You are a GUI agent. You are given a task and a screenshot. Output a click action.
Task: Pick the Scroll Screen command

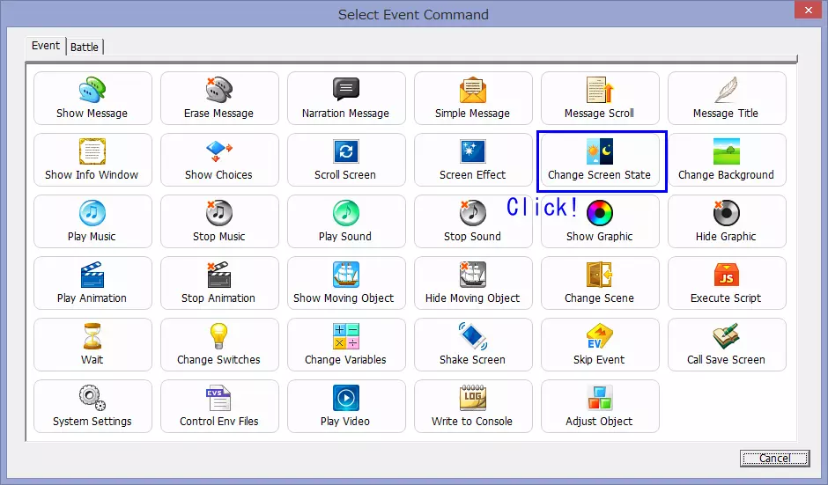pyautogui.click(x=346, y=160)
